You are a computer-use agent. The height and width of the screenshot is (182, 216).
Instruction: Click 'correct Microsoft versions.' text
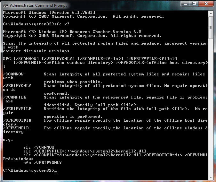[x=37, y=51]
